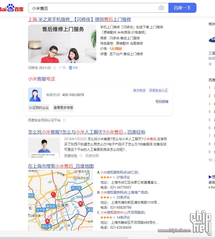
Task: Click the 27条评论 reviews link
Action: (123, 177)
